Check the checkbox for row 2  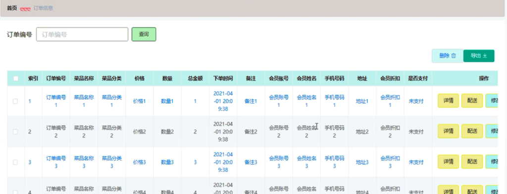pyautogui.click(x=15, y=132)
